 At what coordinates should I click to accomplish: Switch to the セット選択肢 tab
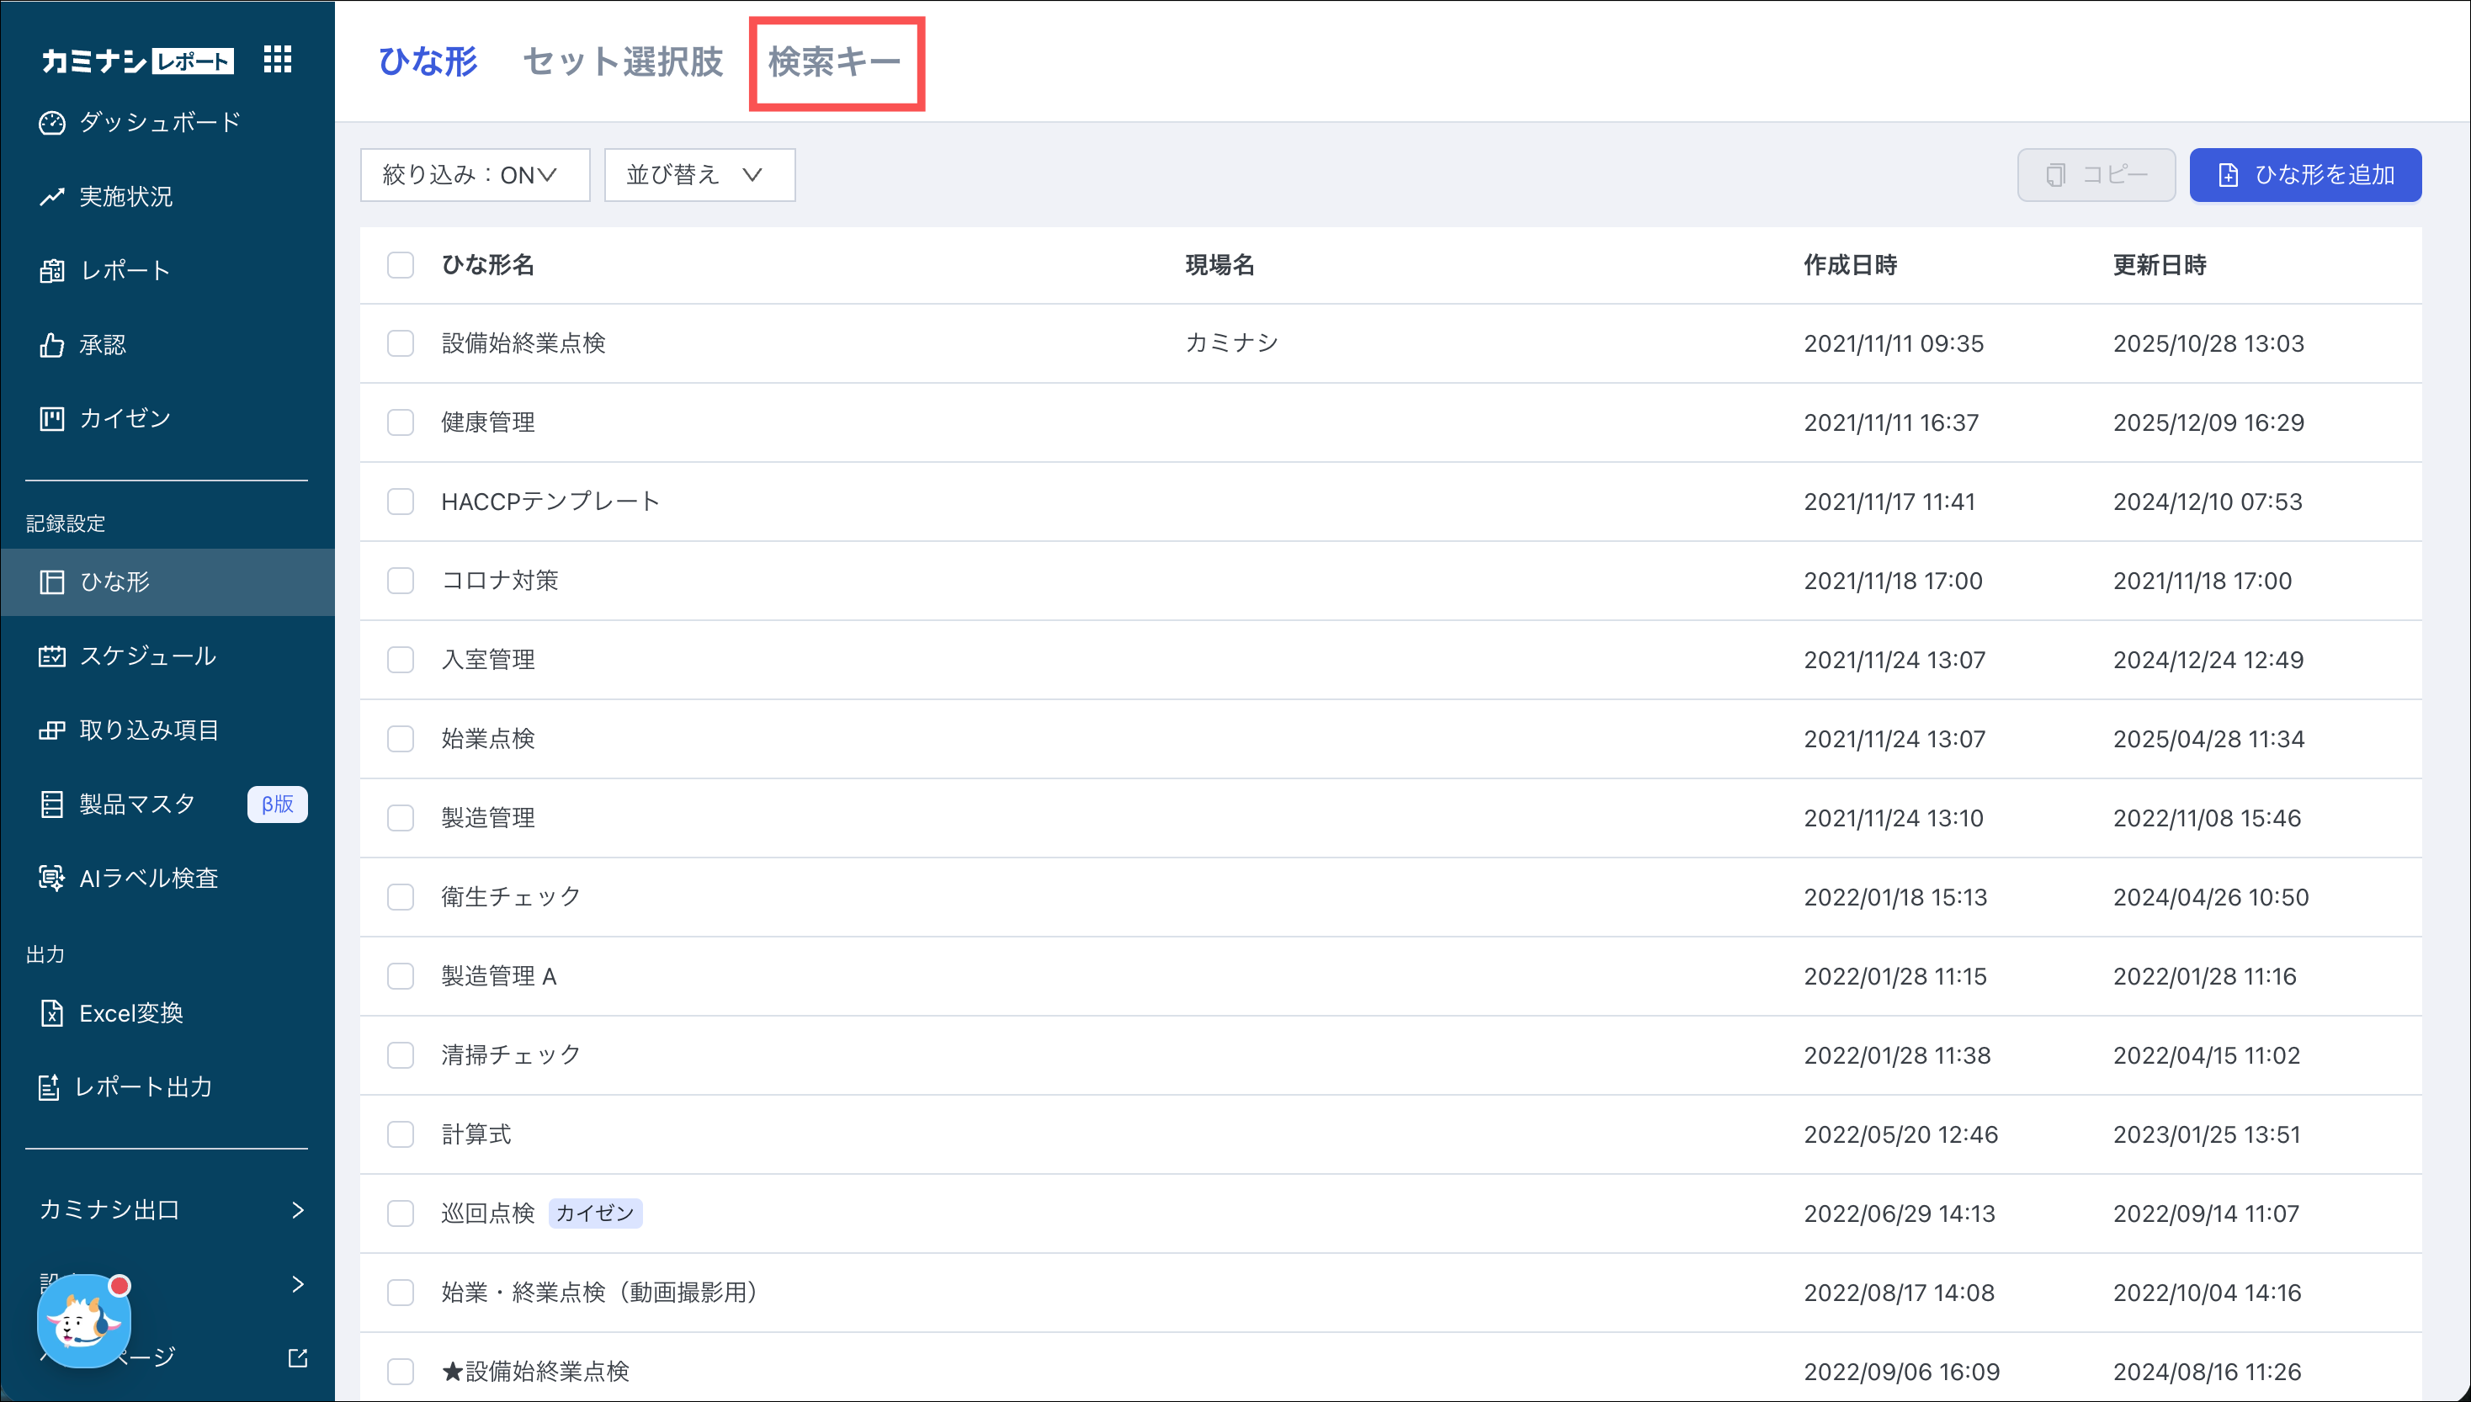(x=623, y=62)
